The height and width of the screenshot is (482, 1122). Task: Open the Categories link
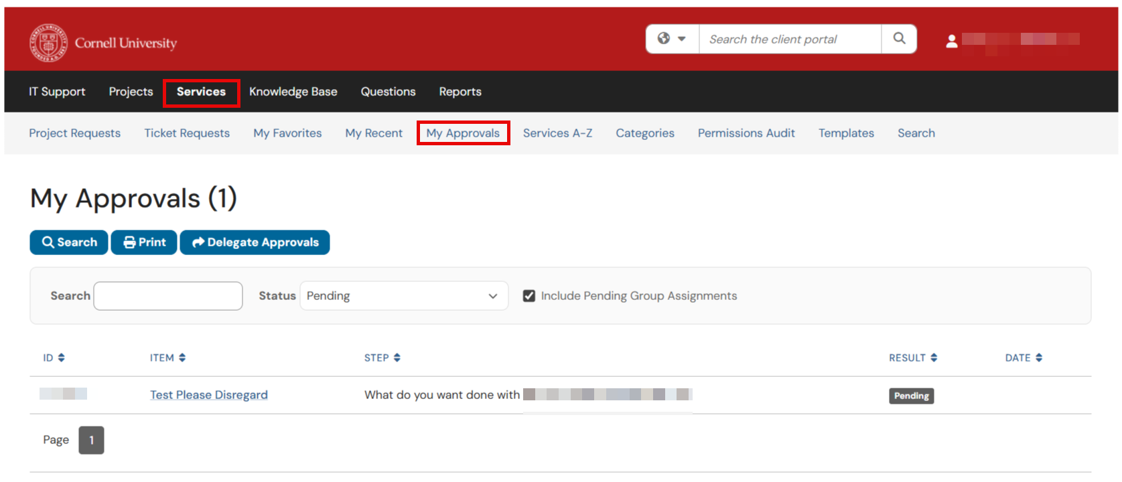coord(645,133)
